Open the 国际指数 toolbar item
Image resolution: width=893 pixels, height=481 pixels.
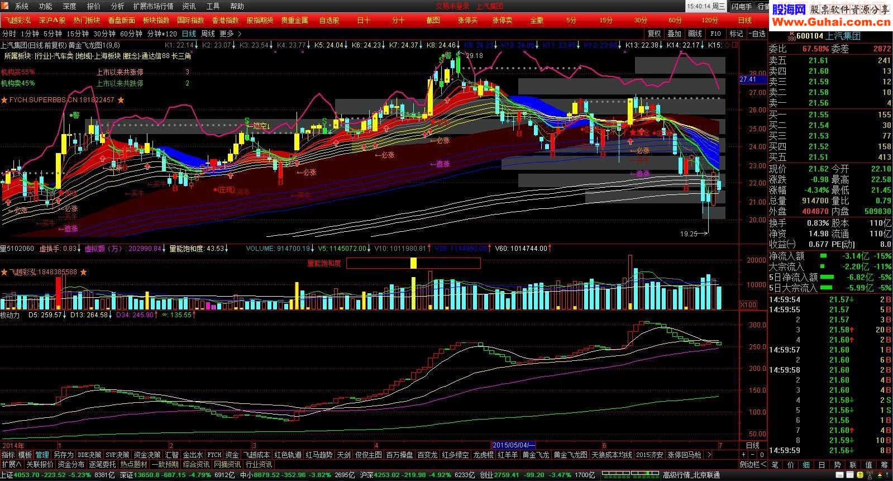pos(191,20)
